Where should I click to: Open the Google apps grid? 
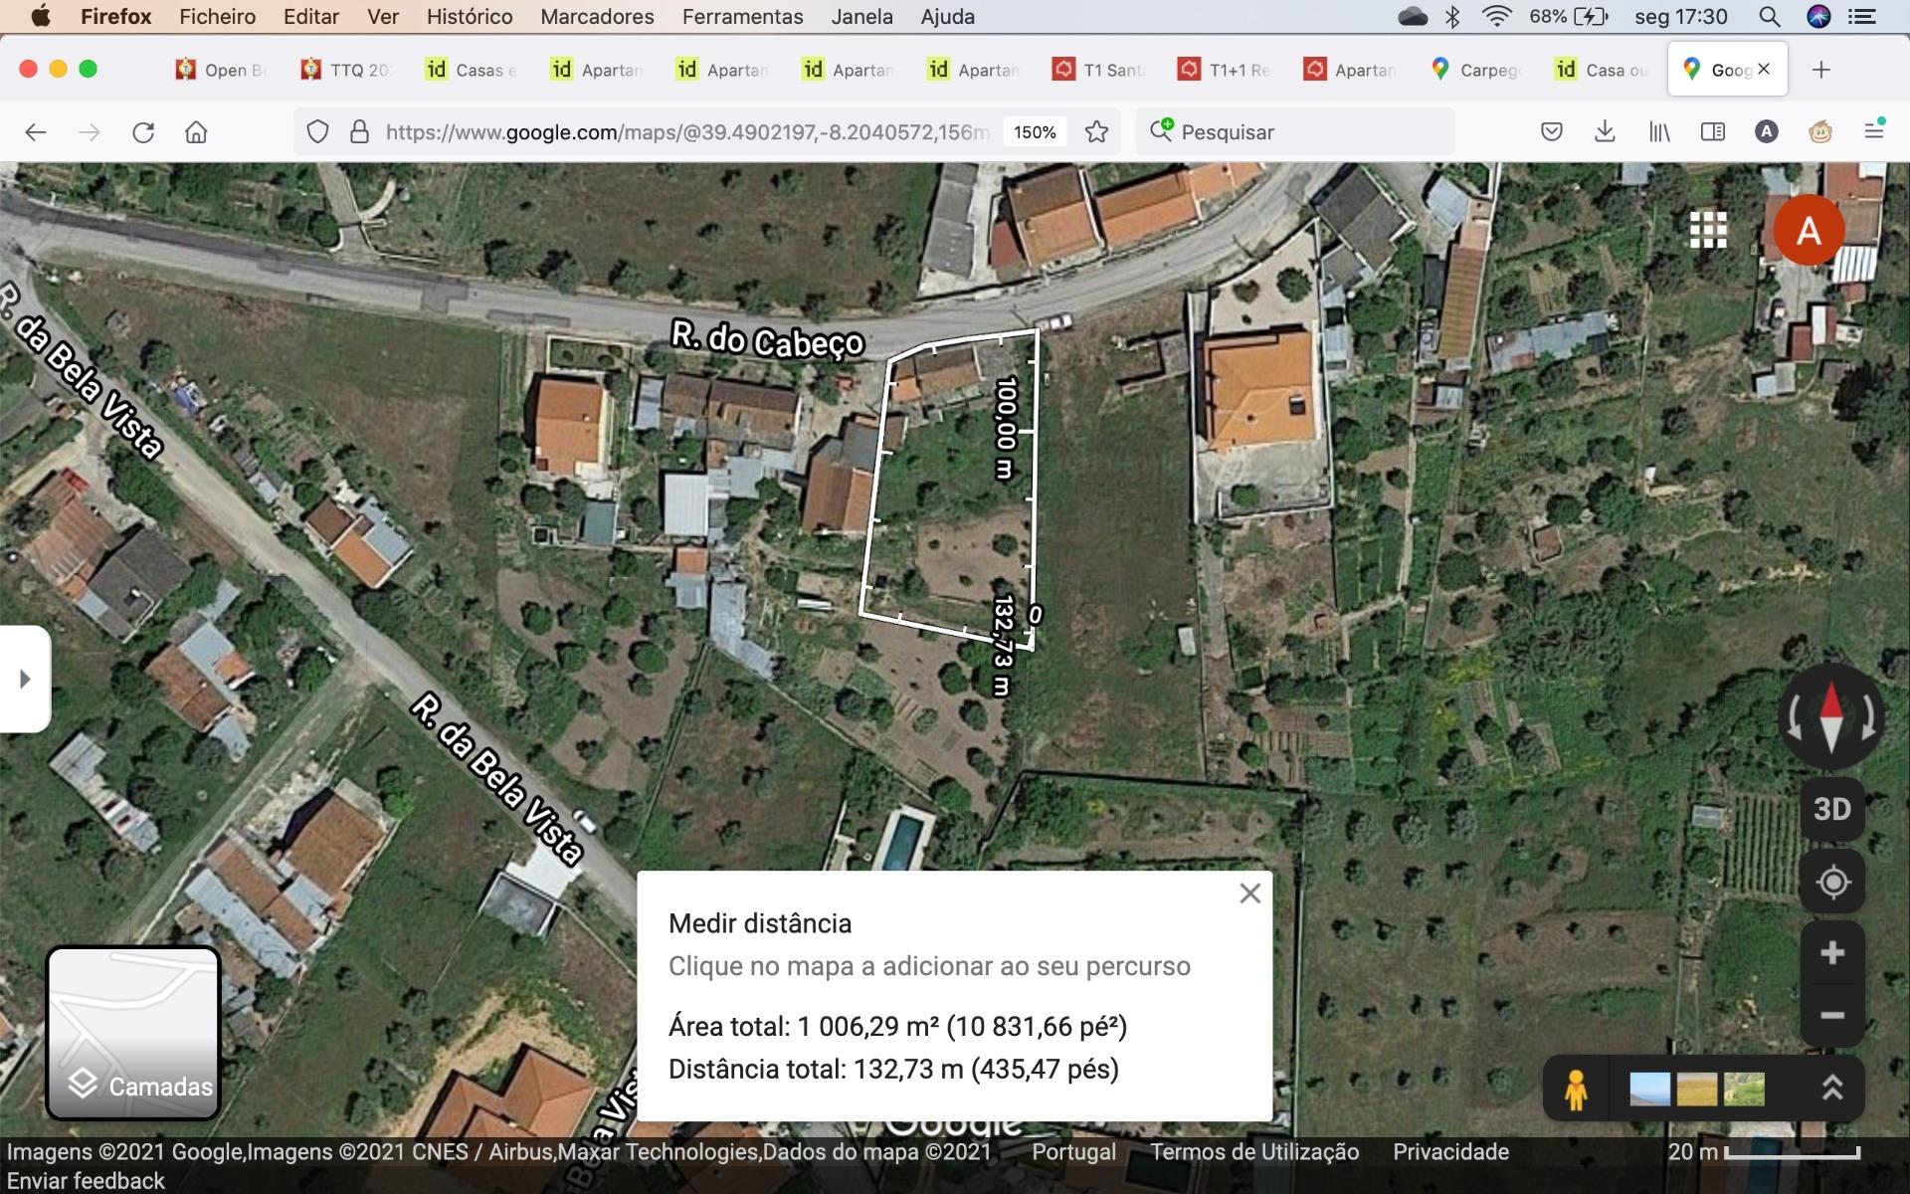pyautogui.click(x=1708, y=230)
